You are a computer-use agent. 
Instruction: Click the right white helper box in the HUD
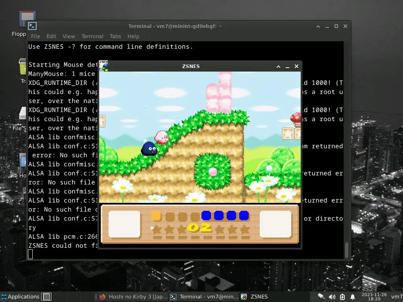click(x=275, y=224)
